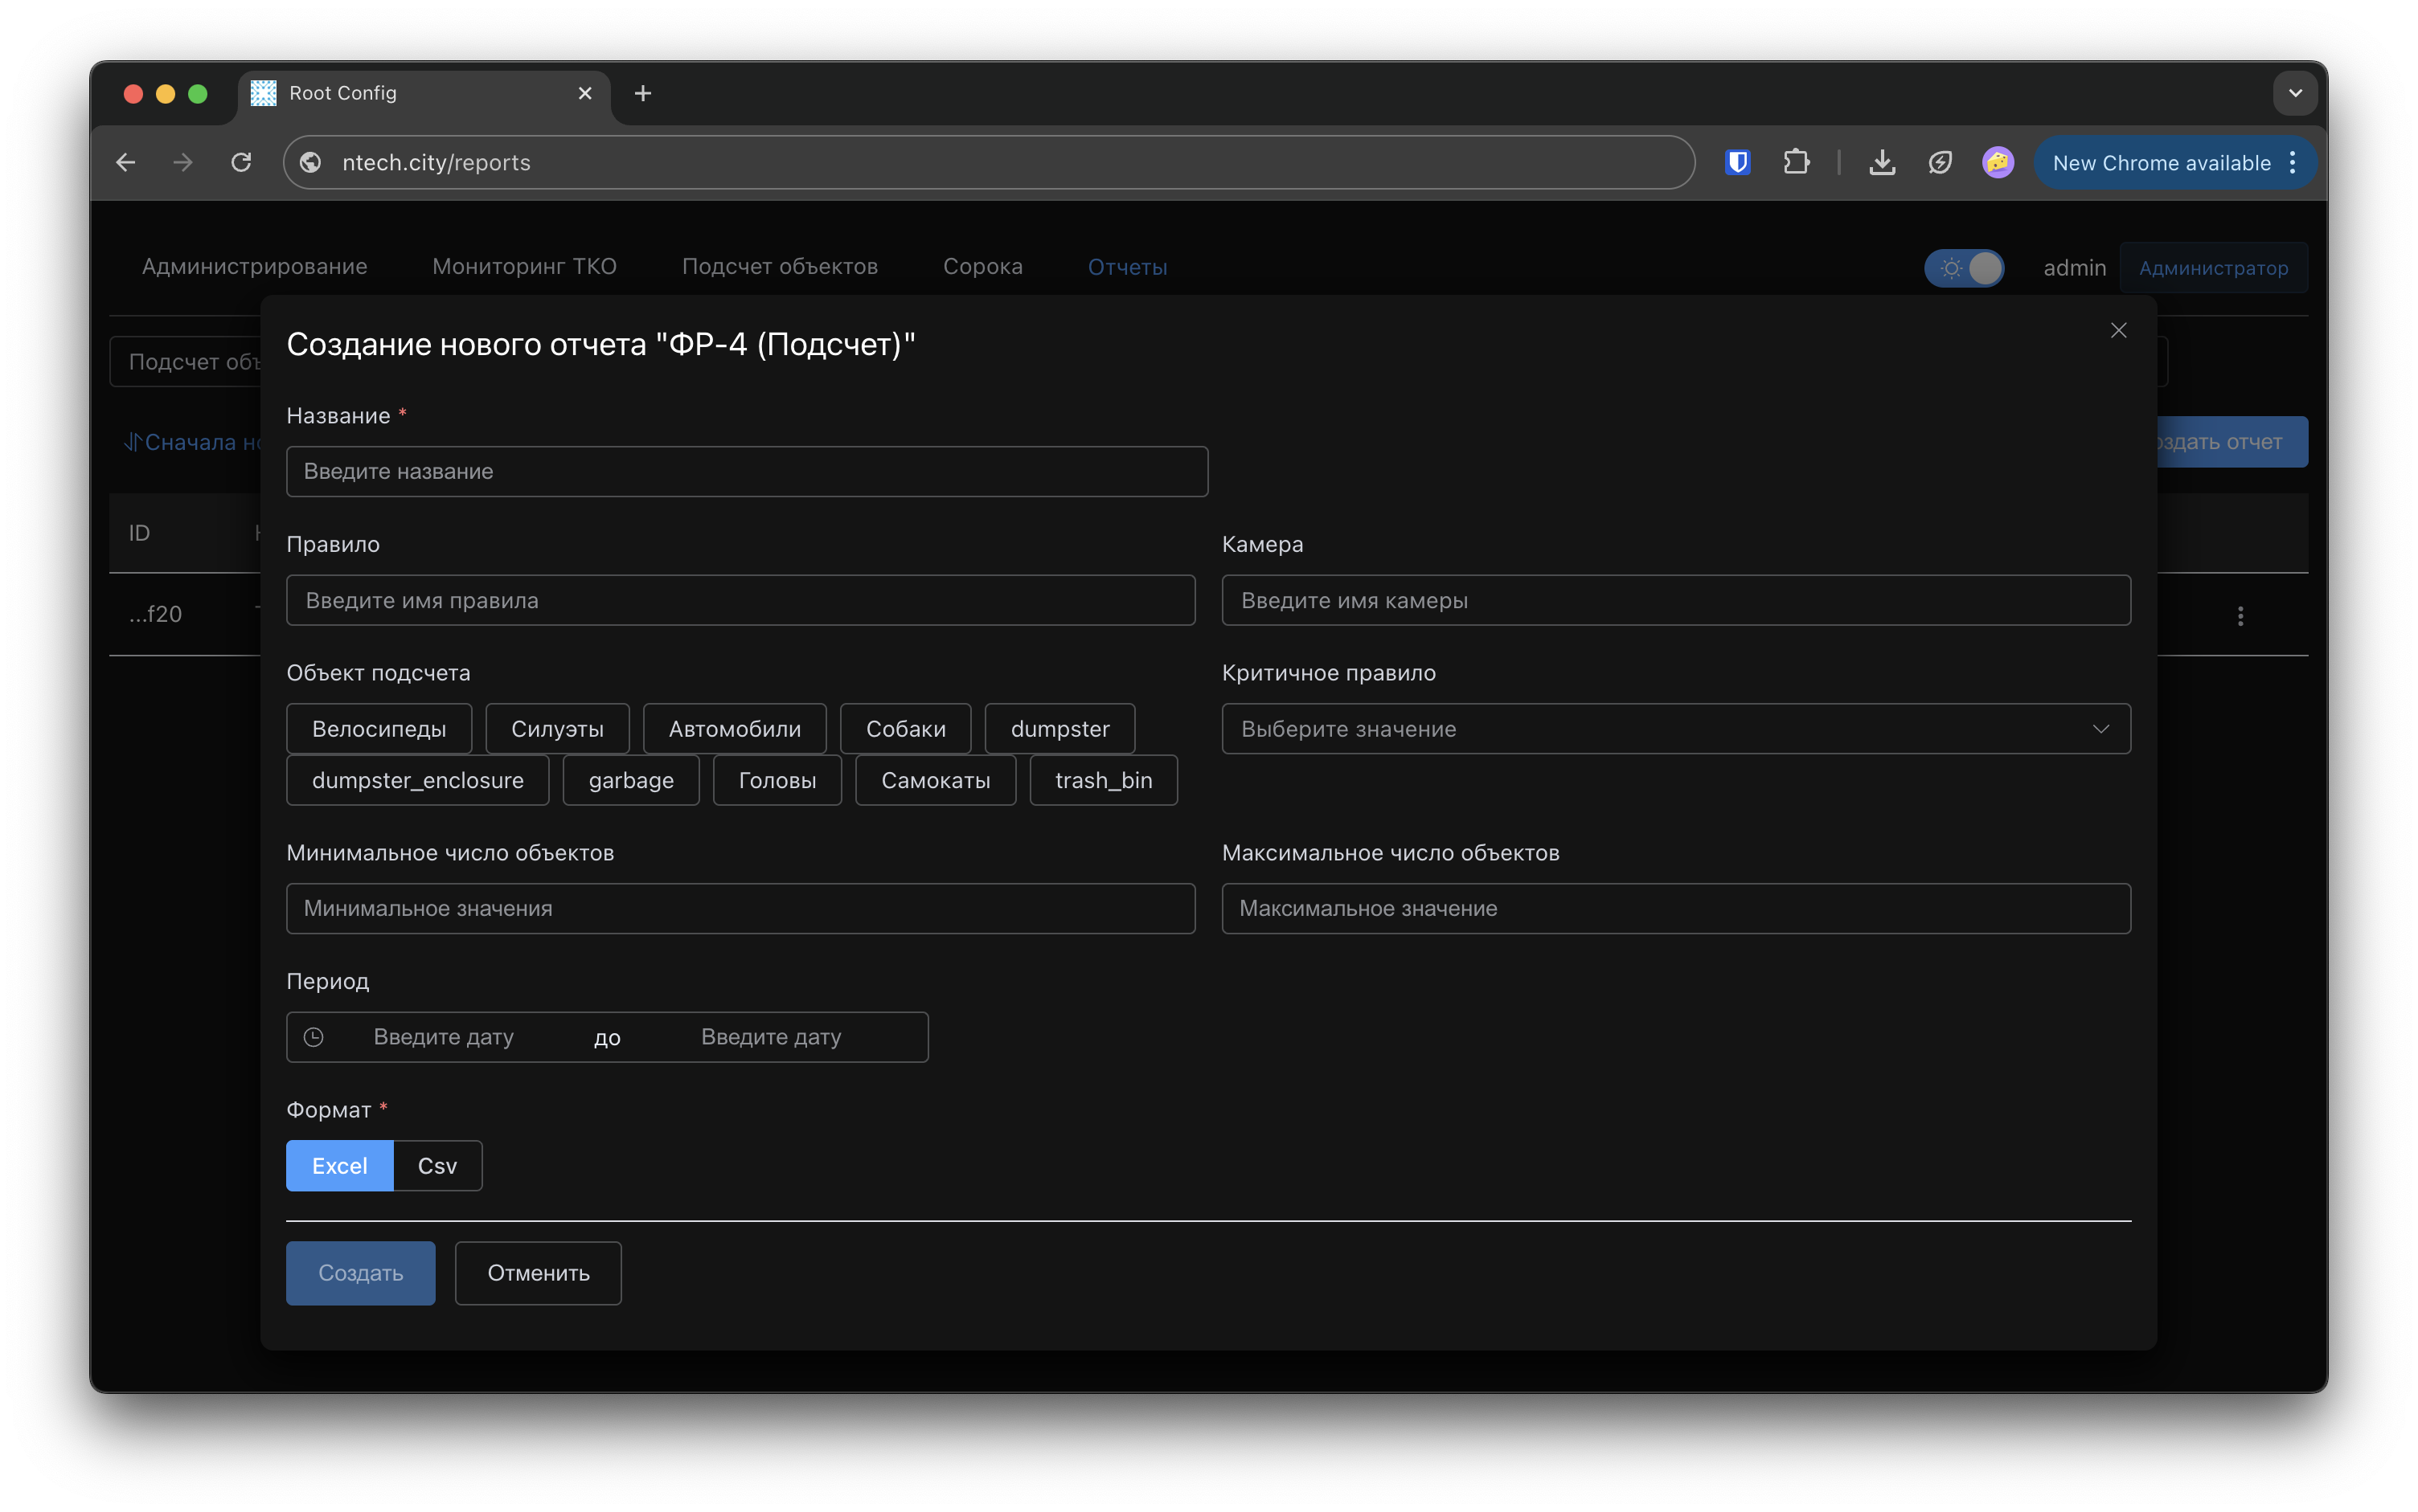The image size is (2418, 1512).
Task: Switch to Мониторинг ТКО tab
Action: pyautogui.click(x=524, y=267)
